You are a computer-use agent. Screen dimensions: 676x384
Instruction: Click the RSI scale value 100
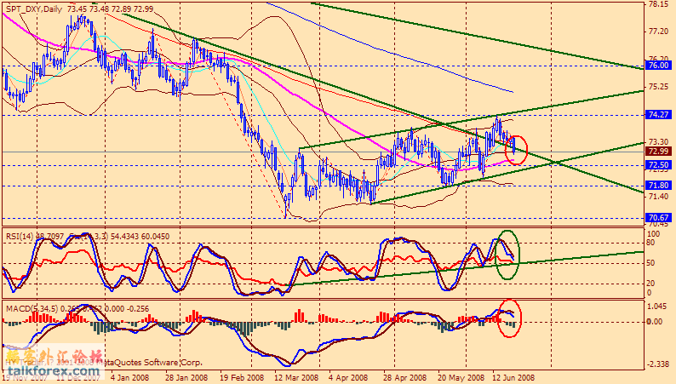654,234
